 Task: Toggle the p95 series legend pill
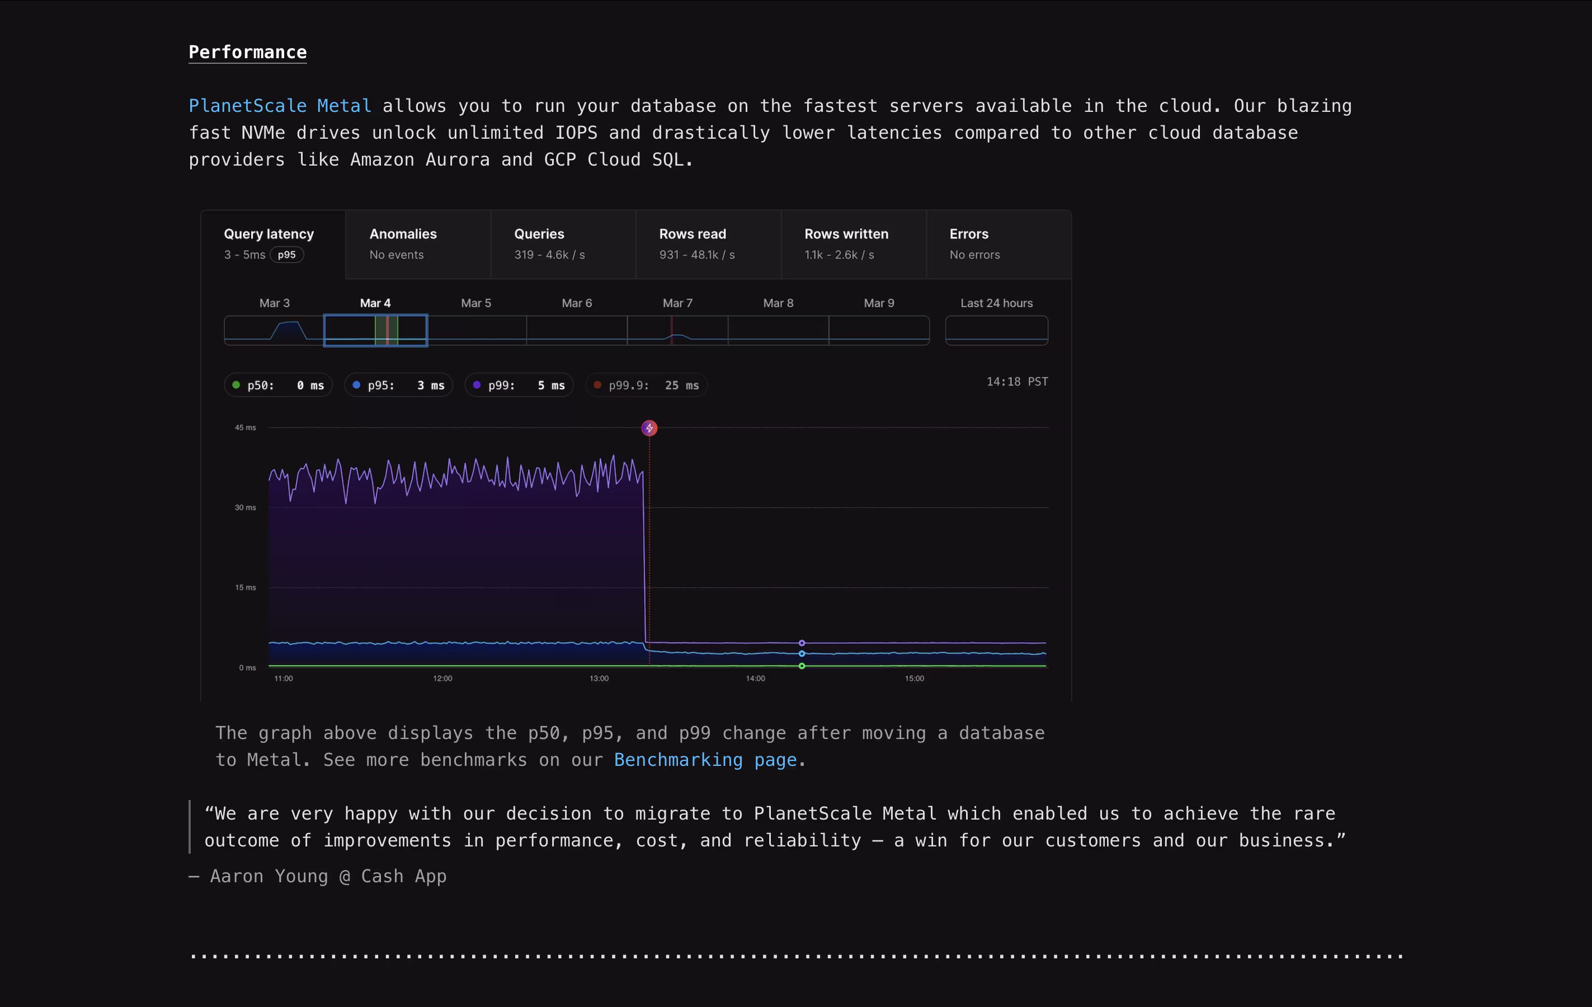(x=398, y=385)
